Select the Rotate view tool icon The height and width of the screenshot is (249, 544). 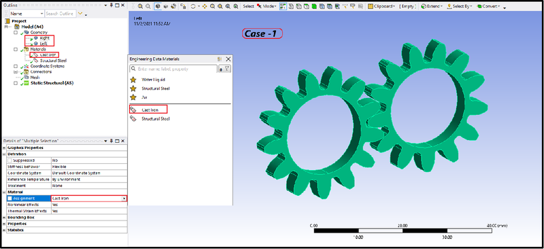[193, 6]
